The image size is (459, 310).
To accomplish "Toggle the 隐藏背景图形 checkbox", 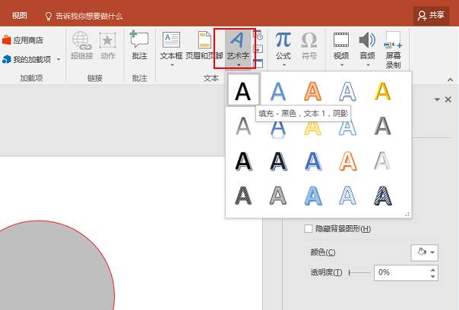I will pyautogui.click(x=309, y=229).
